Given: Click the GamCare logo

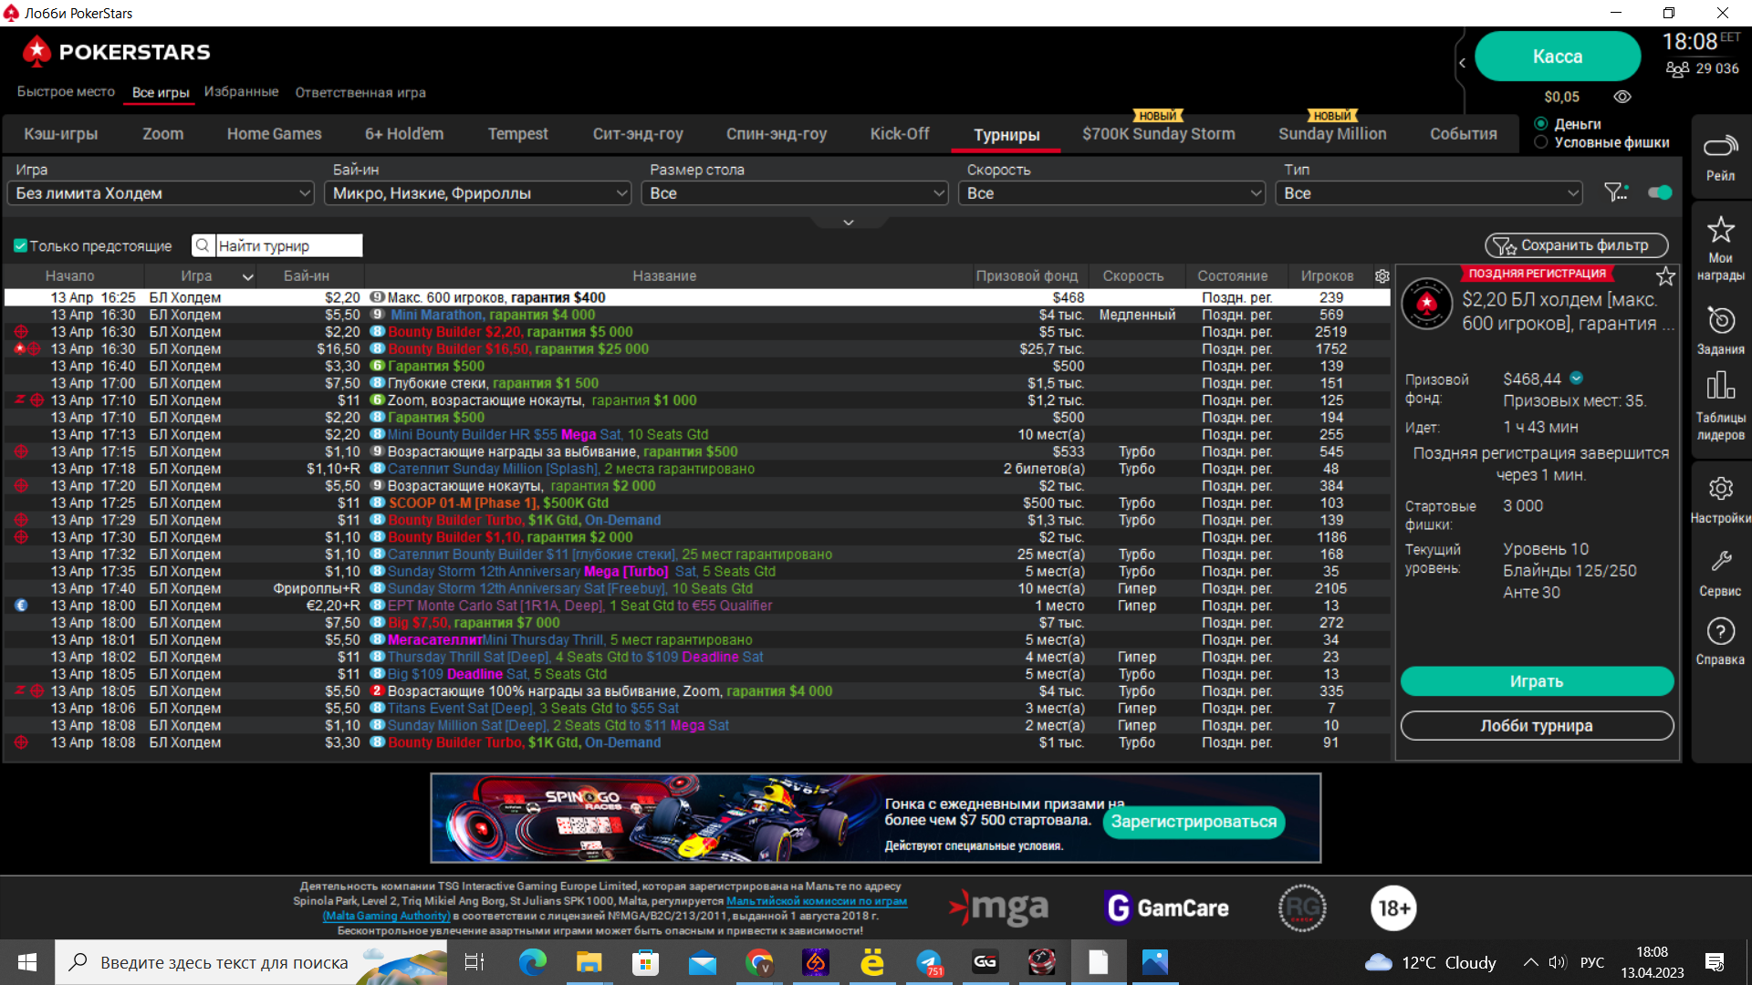Looking at the screenshot, I should point(1167,908).
